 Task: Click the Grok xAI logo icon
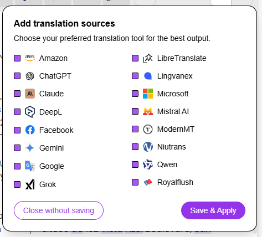pos(30,184)
